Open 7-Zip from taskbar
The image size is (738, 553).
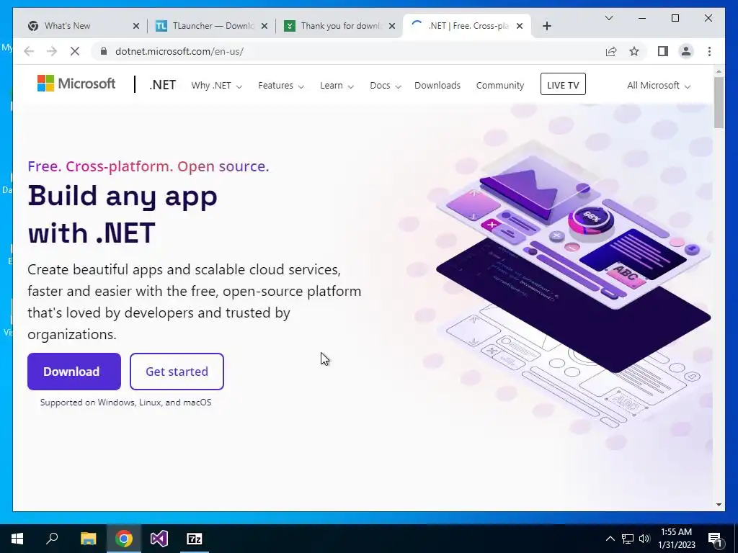(195, 539)
